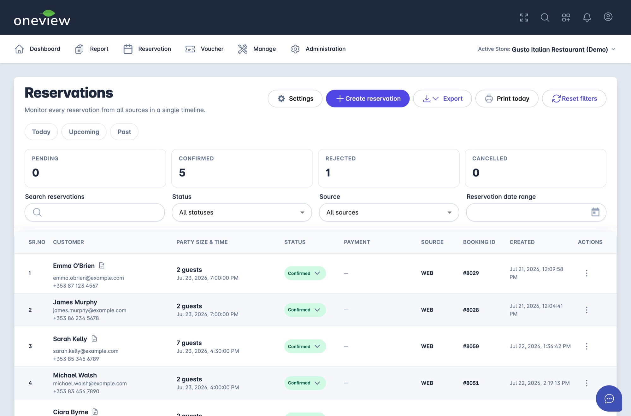Open the All statuses dropdown
Screen dimensions: 631x416
point(242,212)
